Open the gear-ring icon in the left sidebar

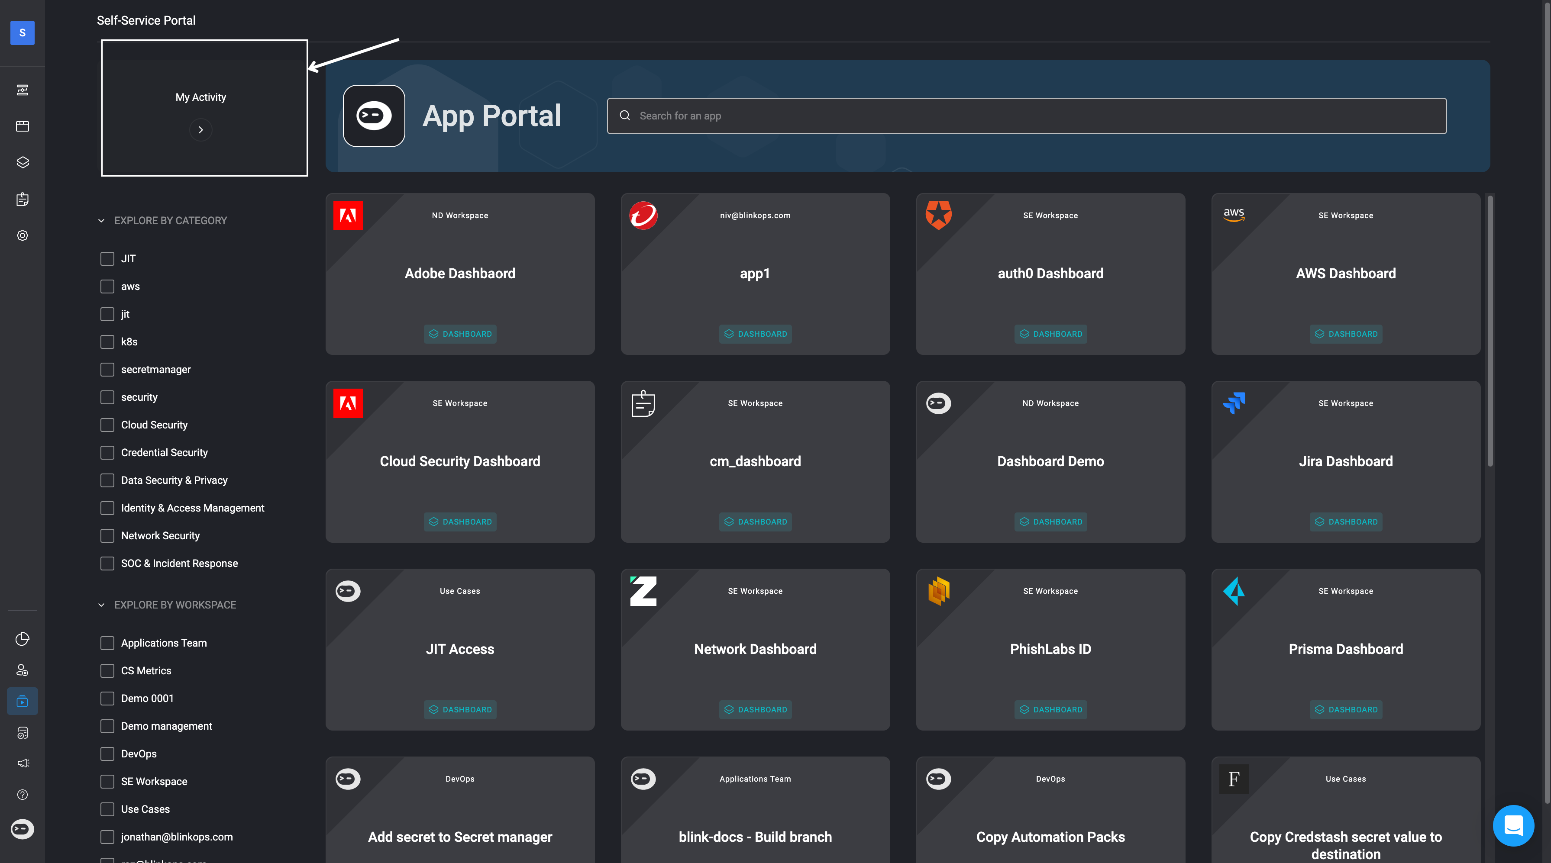22,235
